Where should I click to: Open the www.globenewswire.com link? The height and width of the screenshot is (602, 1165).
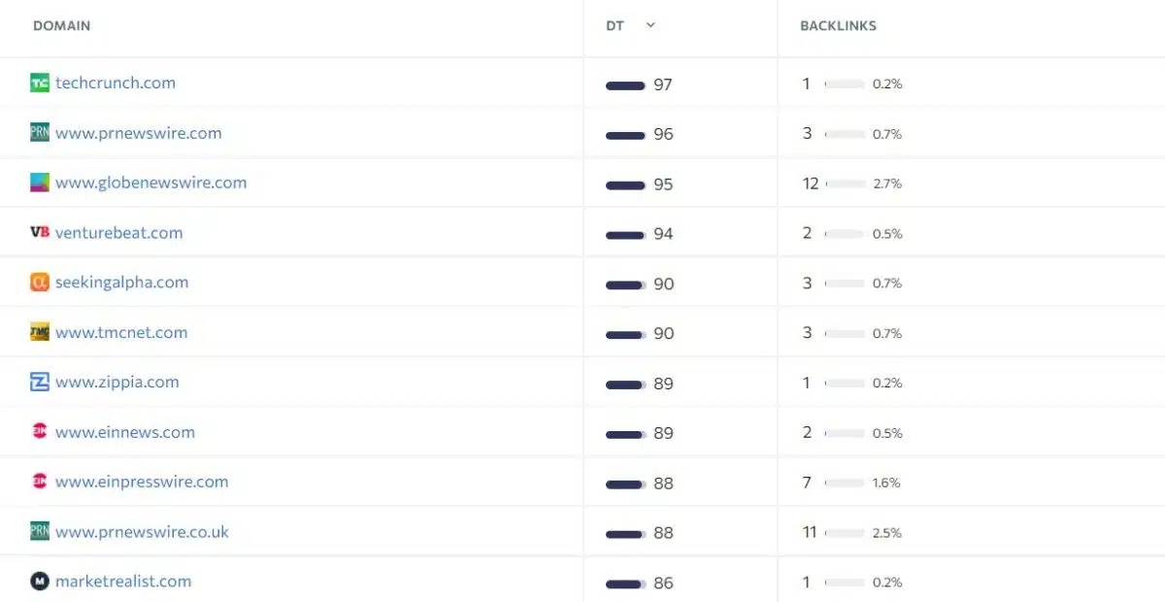tap(150, 183)
